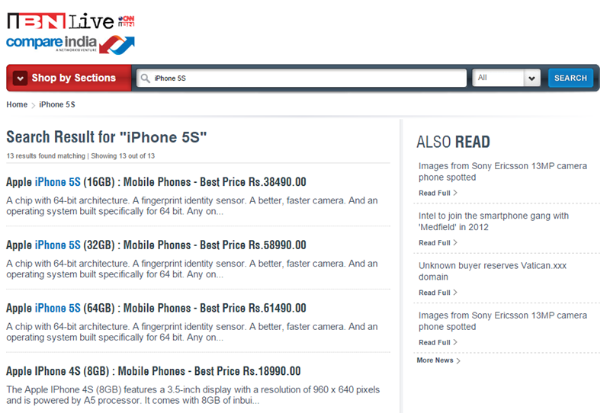610x413 pixels.
Task: Click the iPhone 5S breadcrumb item
Action: point(56,104)
